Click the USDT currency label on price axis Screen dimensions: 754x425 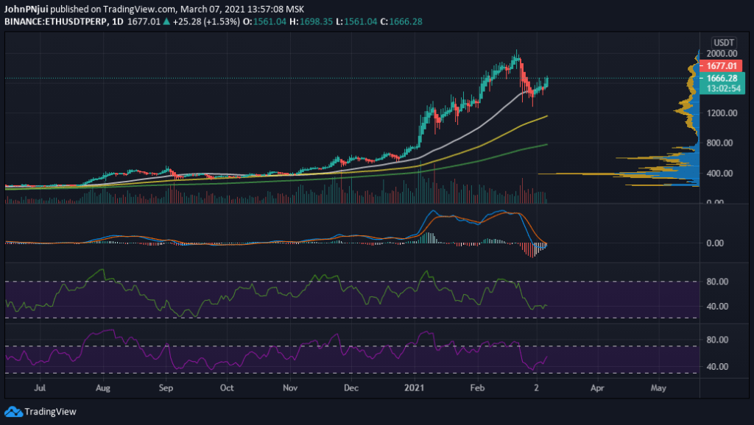tap(721, 43)
